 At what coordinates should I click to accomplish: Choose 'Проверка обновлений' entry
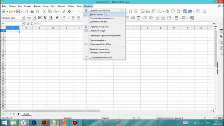[x=104, y=52]
